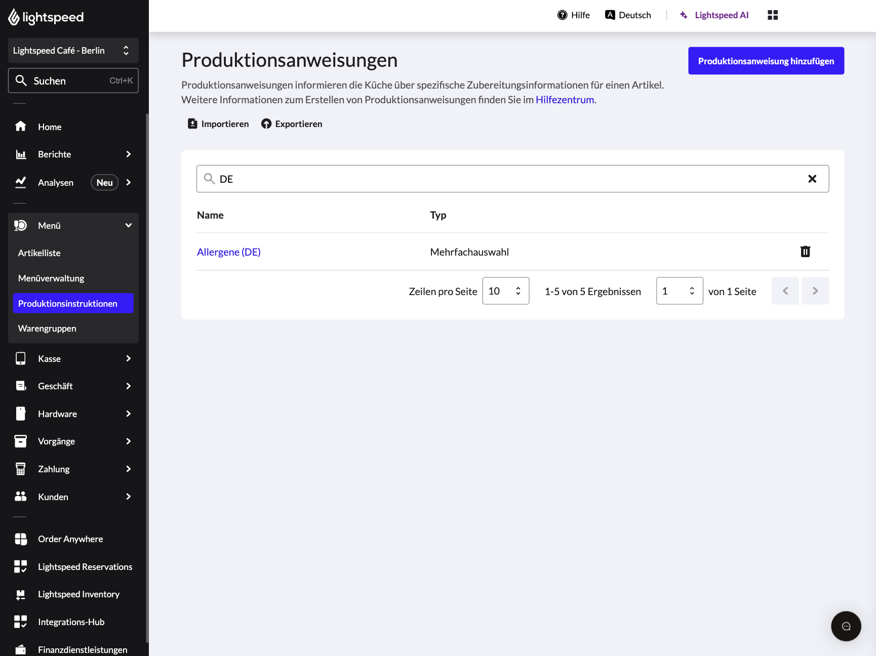Click the sidebar scrollbar
The width and height of the screenshot is (876, 656).
click(147, 377)
